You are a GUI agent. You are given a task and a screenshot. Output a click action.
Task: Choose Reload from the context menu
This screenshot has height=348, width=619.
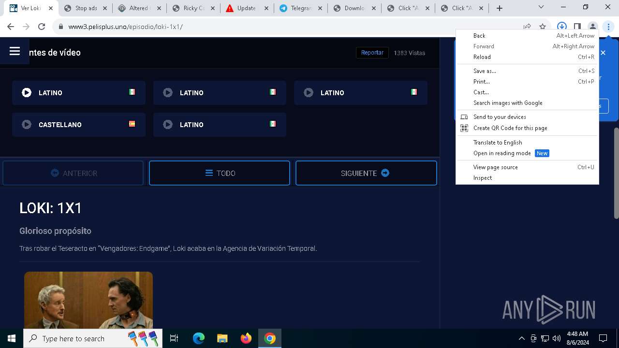[x=527, y=57]
